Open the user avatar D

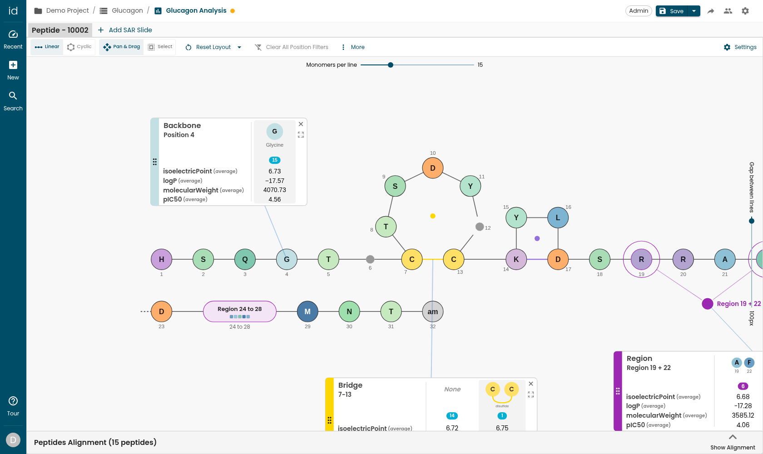[13, 439]
